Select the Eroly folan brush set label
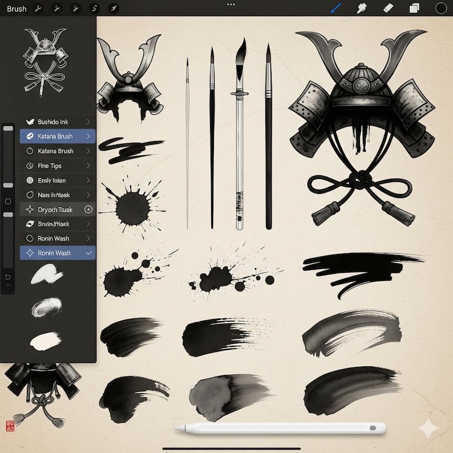Viewport: 453px width, 453px height. (x=52, y=180)
